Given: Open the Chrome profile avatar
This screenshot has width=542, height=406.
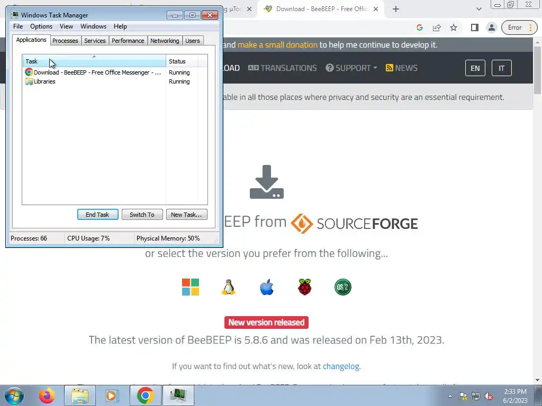Looking at the screenshot, I should pyautogui.click(x=491, y=27).
